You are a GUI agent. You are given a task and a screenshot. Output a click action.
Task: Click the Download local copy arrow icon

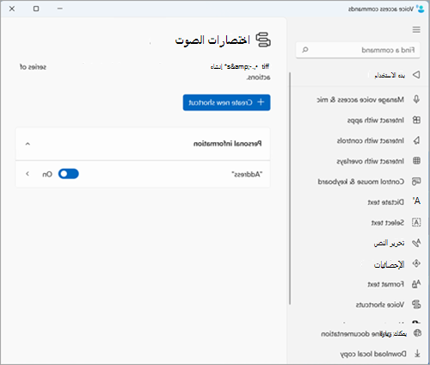point(417,354)
